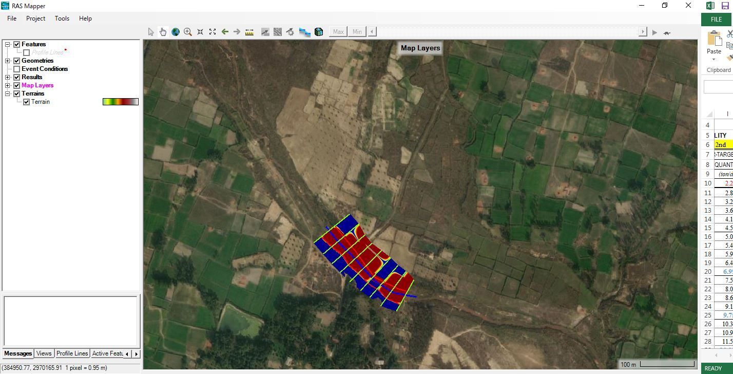Toggle the Results checkbox
This screenshot has width=733, height=374.
17,77
